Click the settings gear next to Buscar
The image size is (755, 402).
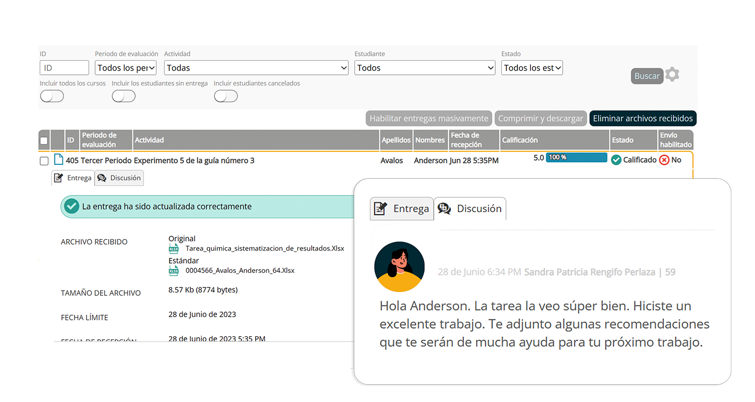[x=672, y=75]
